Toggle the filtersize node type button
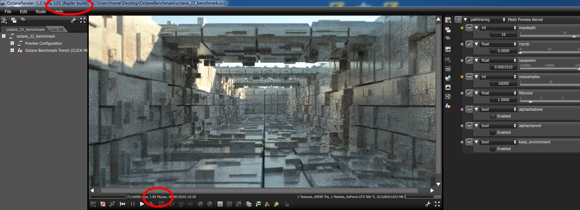 pyautogui.click(x=469, y=93)
